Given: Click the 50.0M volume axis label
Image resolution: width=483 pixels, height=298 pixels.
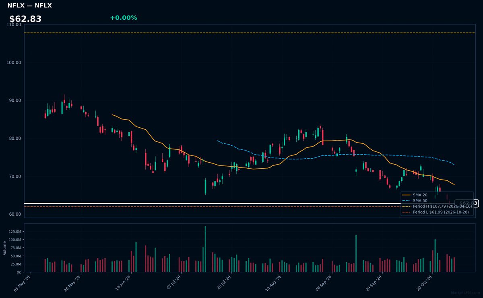Looking at the screenshot, I should pyautogui.click(x=16, y=256).
